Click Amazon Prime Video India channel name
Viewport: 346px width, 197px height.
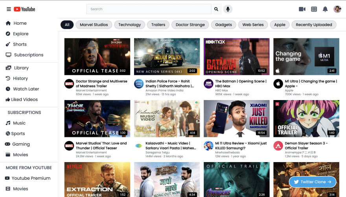click(x=164, y=91)
